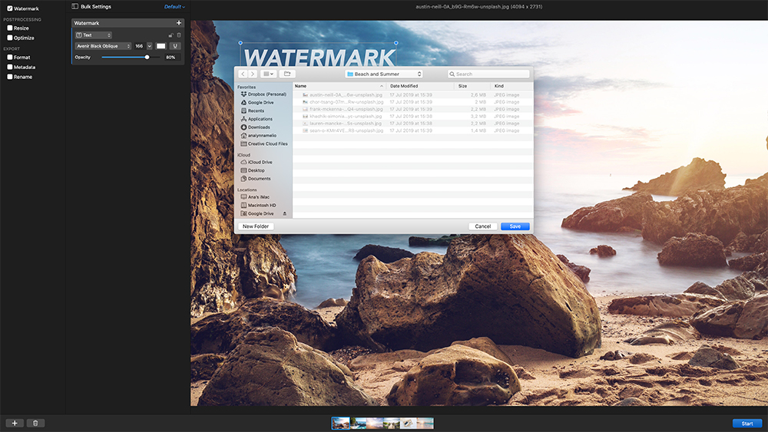Click the sean-o unsplash.jpg file row
The height and width of the screenshot is (432, 768).
[413, 130]
